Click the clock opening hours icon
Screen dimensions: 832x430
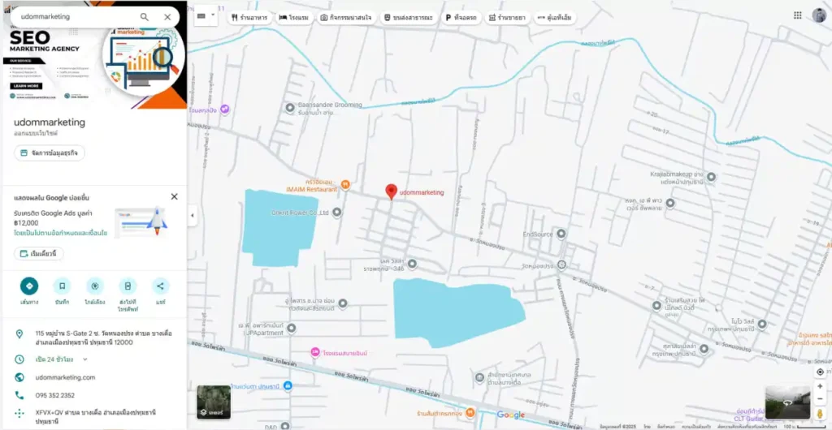(x=19, y=359)
